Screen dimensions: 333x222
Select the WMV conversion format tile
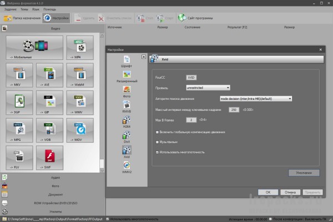click(80, 103)
